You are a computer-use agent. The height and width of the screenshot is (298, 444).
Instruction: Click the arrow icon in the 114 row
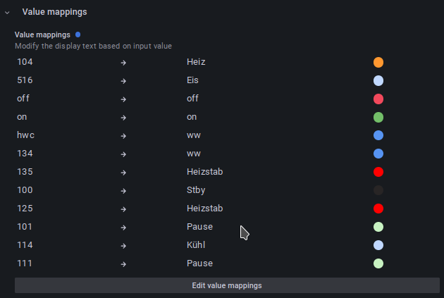(123, 246)
